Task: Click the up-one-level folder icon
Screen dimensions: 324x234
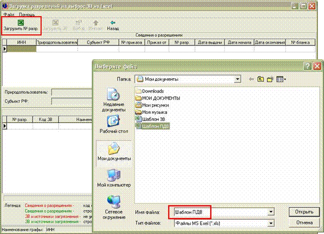Action: 260,79
